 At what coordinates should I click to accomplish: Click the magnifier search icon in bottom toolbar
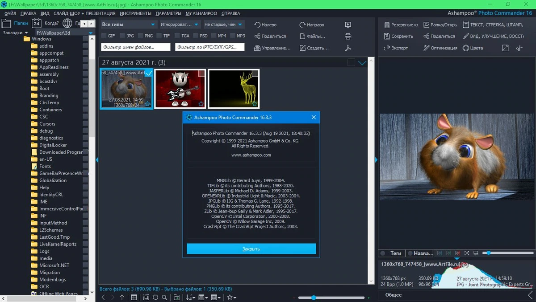pyautogui.click(x=164, y=297)
